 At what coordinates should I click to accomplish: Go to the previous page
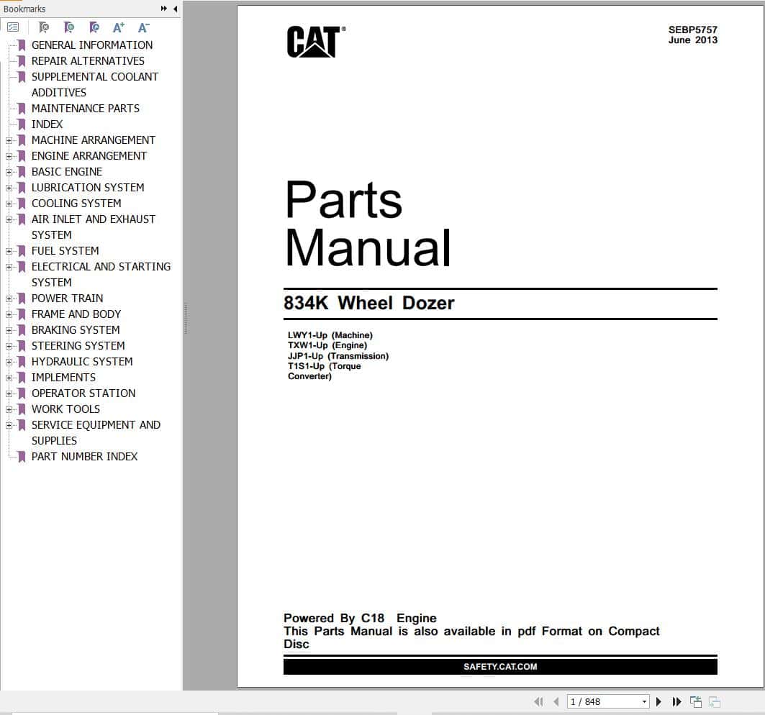(556, 701)
